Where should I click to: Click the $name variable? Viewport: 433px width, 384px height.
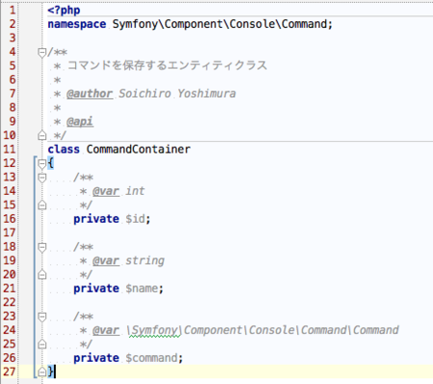coord(141,289)
